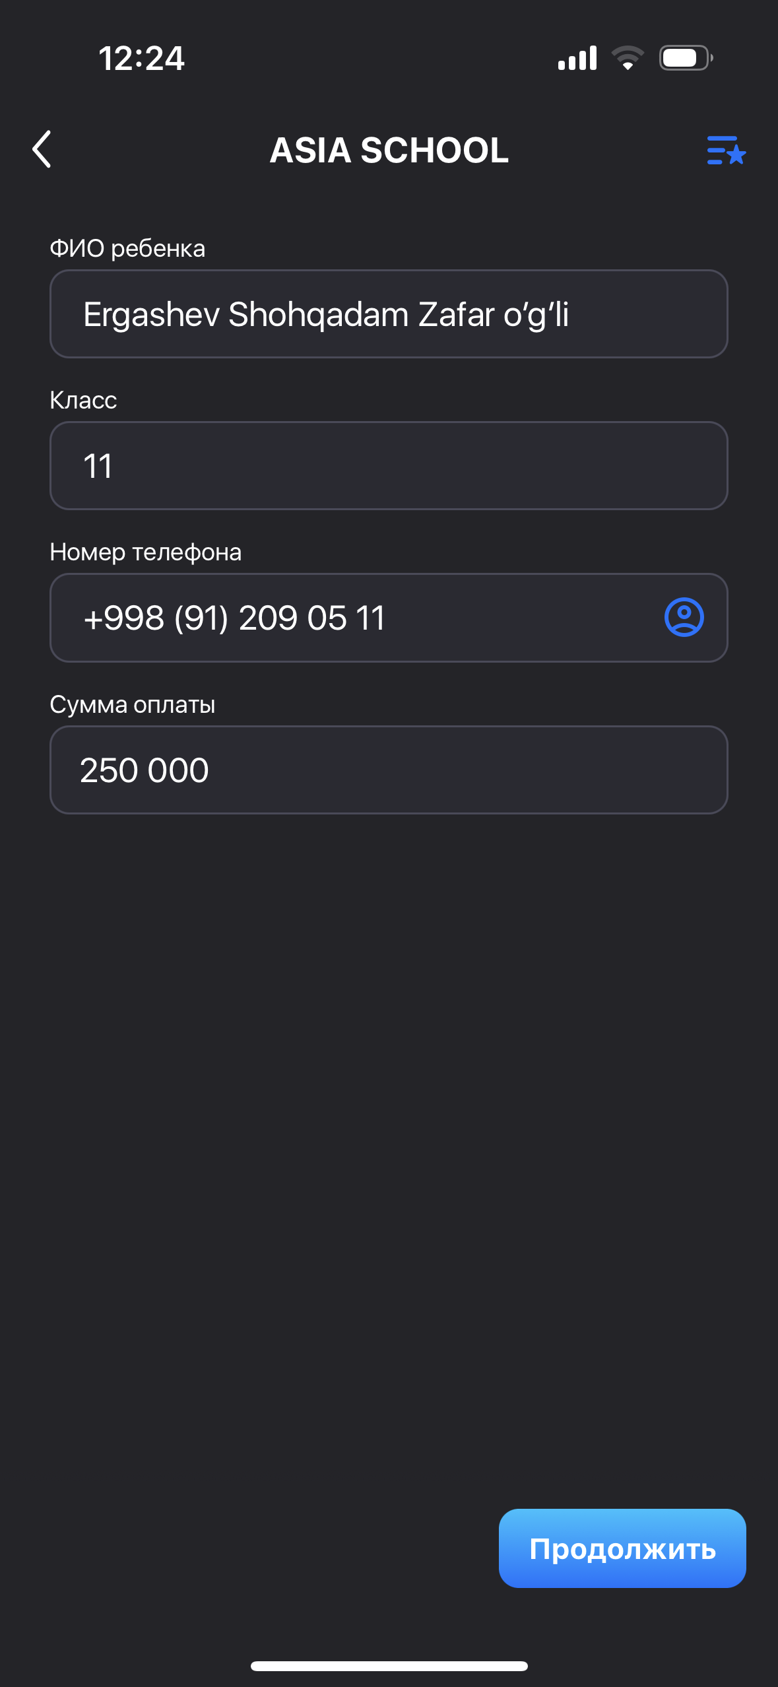Tap the ФИО ребенка label
The height and width of the screenshot is (1687, 778).
click(127, 249)
